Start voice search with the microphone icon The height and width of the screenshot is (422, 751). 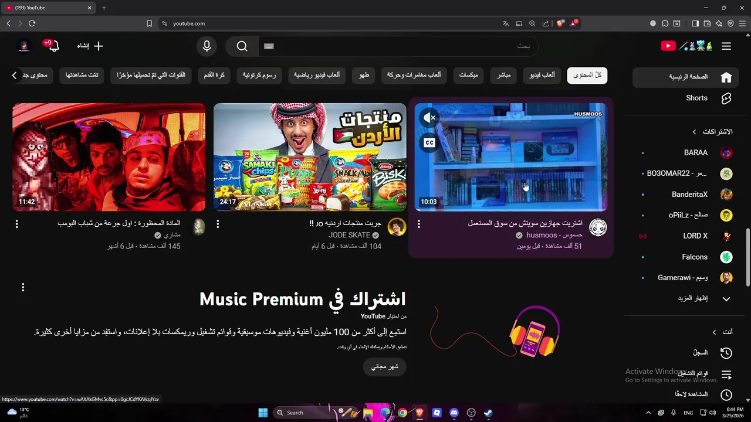tap(207, 46)
